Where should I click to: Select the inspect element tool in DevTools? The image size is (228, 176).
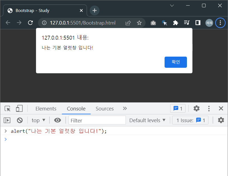pyautogui.click(x=8, y=109)
